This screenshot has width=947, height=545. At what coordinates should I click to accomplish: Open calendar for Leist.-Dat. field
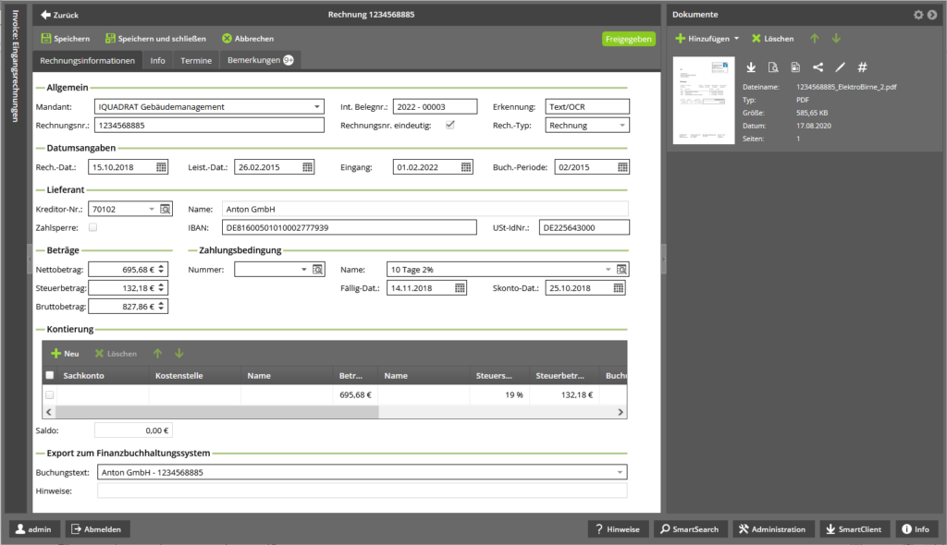pyautogui.click(x=307, y=167)
